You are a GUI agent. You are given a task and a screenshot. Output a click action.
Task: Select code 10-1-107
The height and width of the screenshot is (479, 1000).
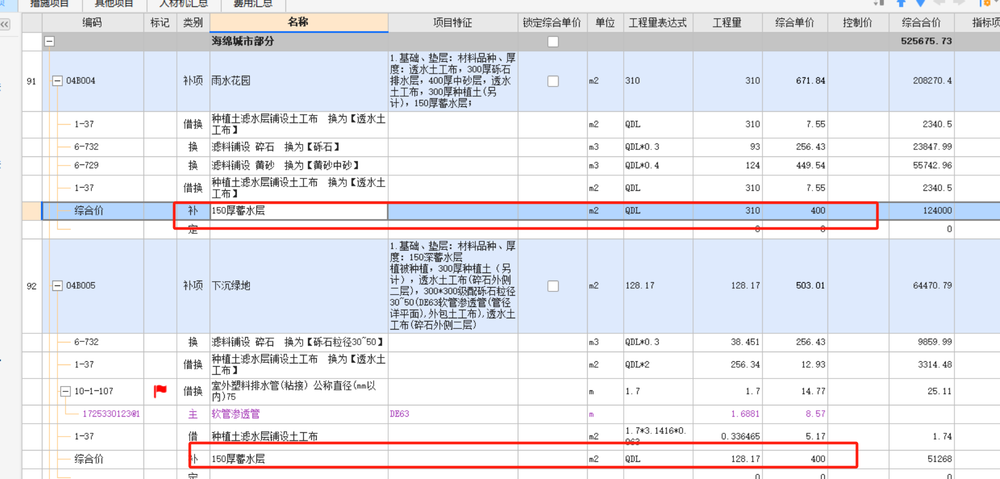pos(94,391)
